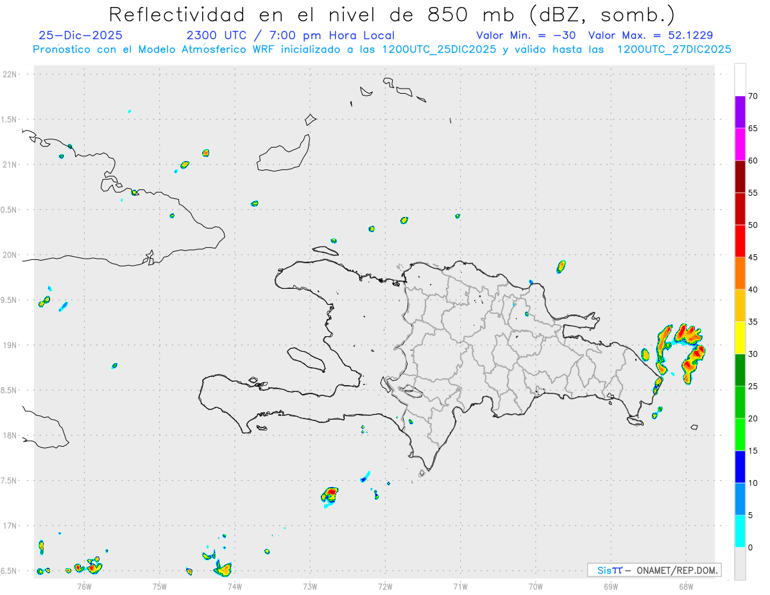The image size is (770, 595).
Task: Click the longitude label '76W'
Action: [84, 585]
